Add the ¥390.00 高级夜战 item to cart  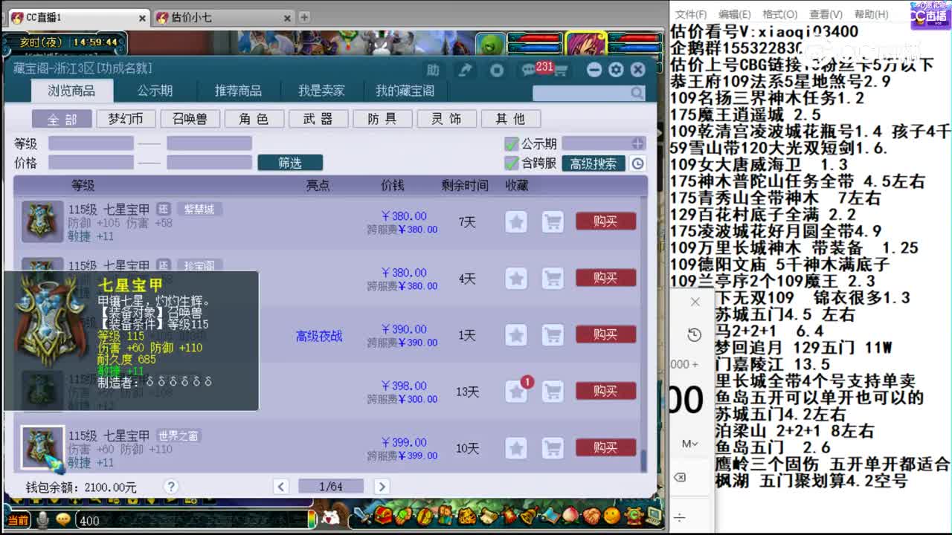553,335
